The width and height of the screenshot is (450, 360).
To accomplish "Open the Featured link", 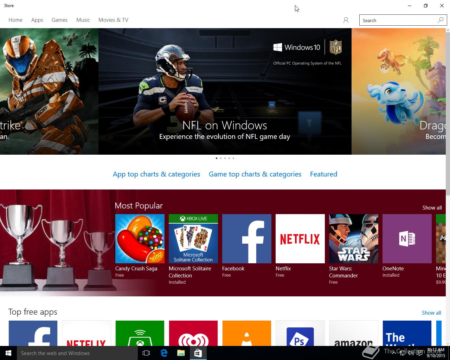I will coord(323,174).
